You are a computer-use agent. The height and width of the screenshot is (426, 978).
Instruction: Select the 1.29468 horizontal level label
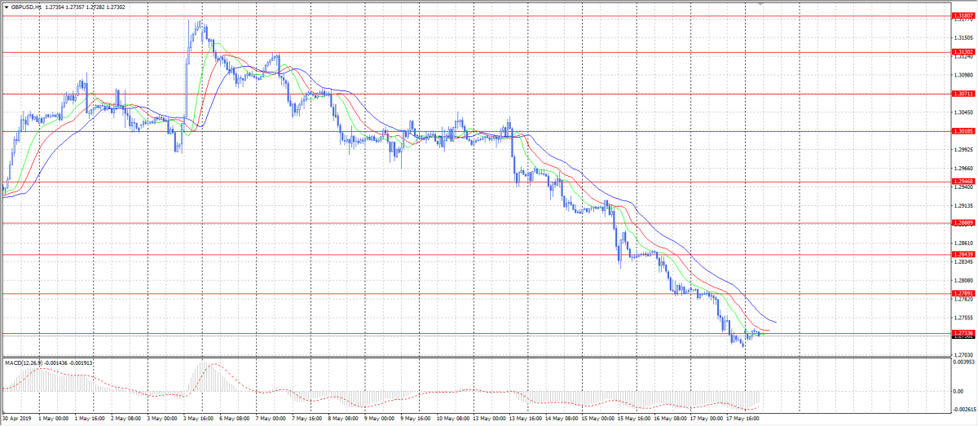tap(963, 182)
